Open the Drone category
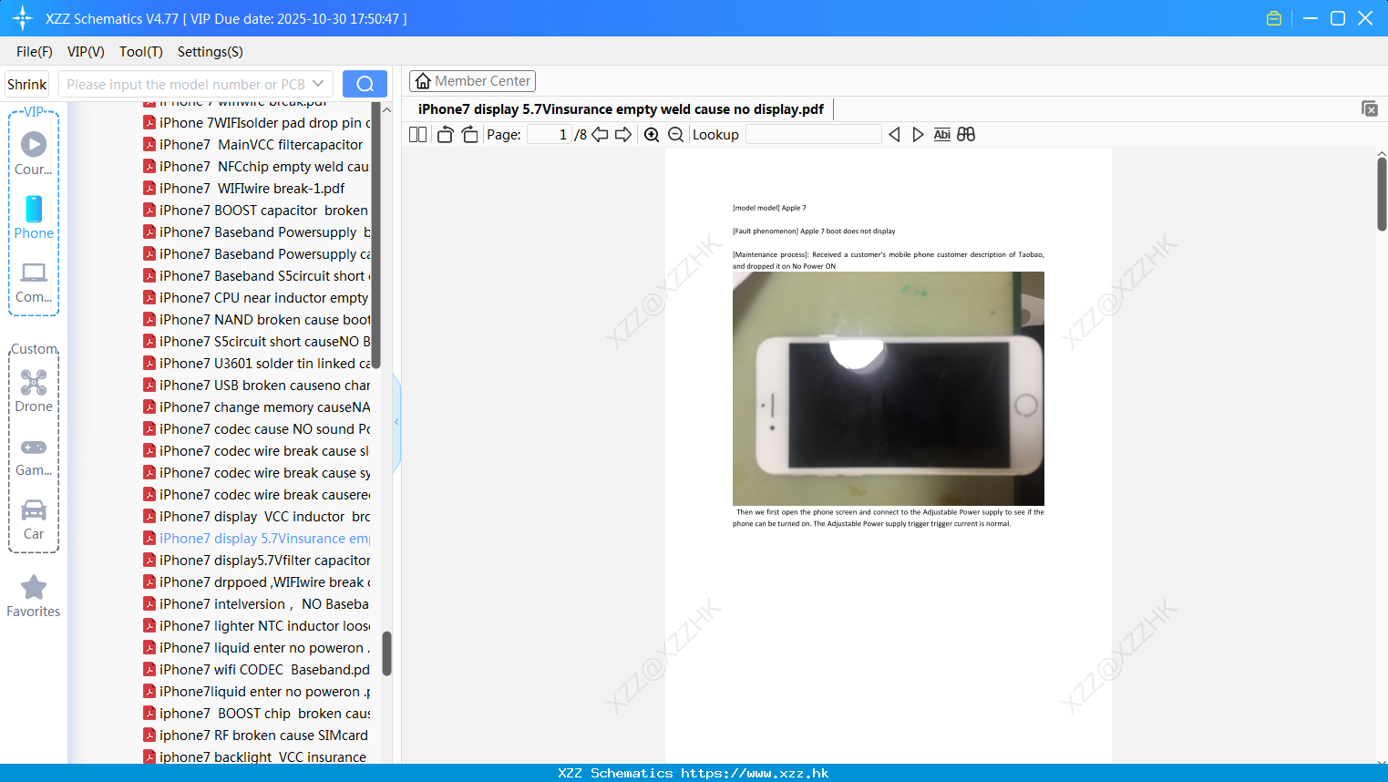Image resolution: width=1388 pixels, height=782 pixels. point(34,391)
